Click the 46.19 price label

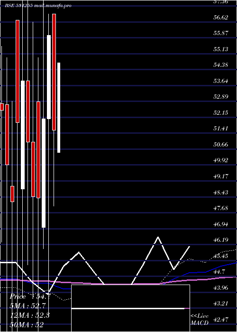[x=220, y=240]
